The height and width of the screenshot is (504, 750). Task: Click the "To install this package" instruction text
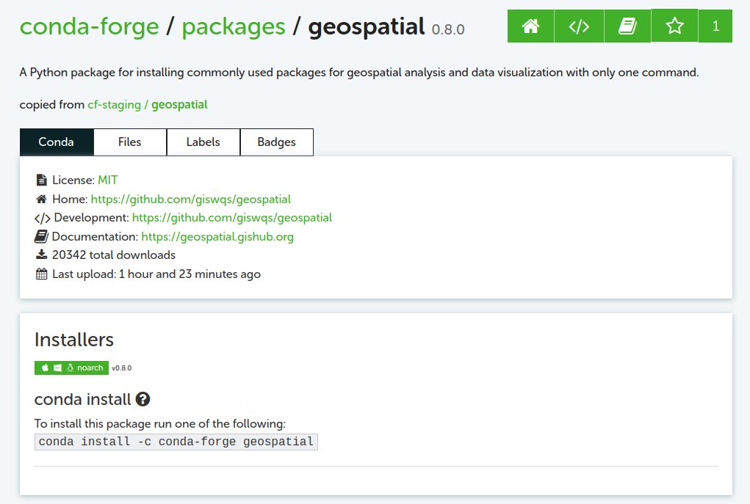[159, 424]
